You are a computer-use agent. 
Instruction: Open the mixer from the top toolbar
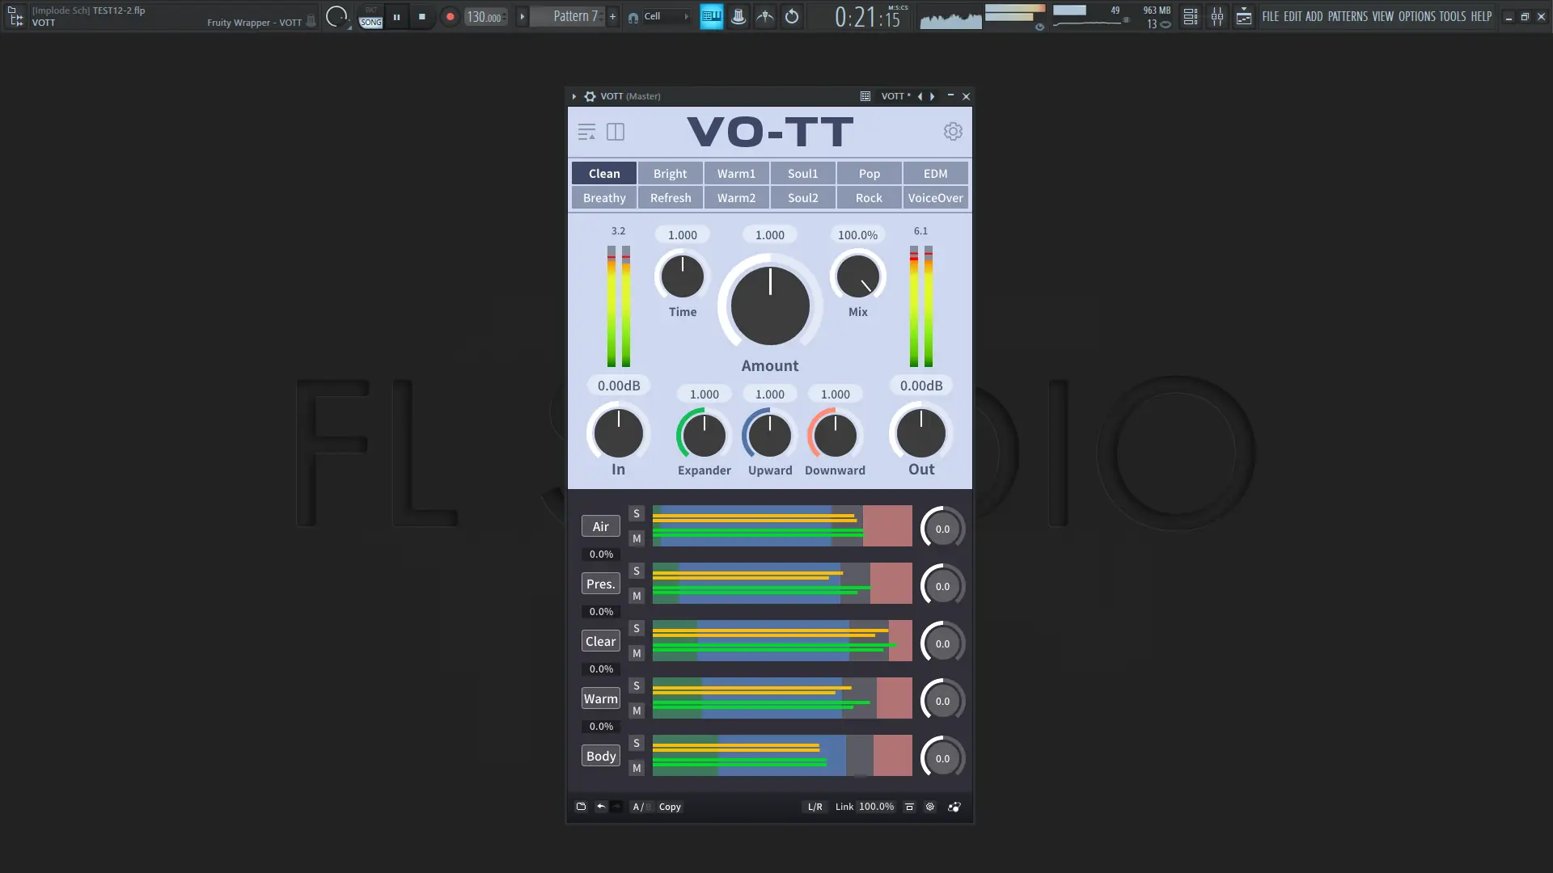(1217, 16)
